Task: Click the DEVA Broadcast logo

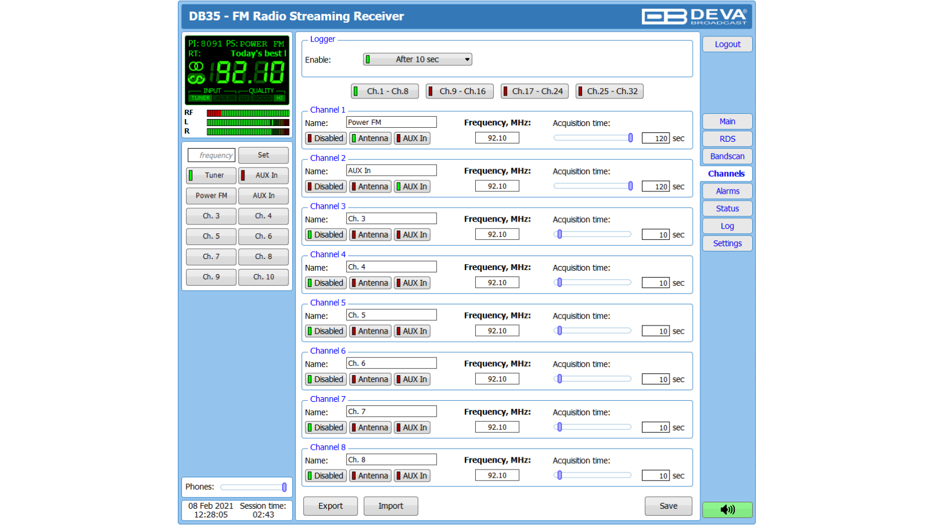Action: (694, 16)
